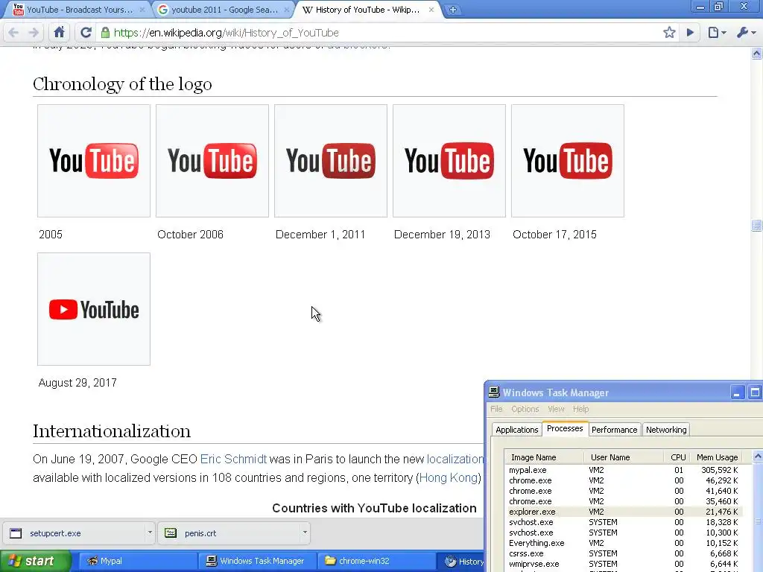Follow the Eric Schmidt link
The height and width of the screenshot is (572, 763).
233,459
